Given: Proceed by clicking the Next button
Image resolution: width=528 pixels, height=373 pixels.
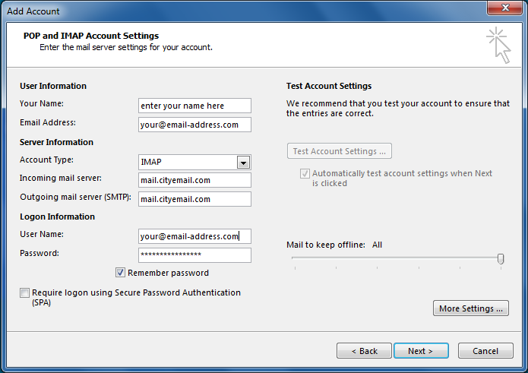Looking at the screenshot, I should tap(421, 351).
